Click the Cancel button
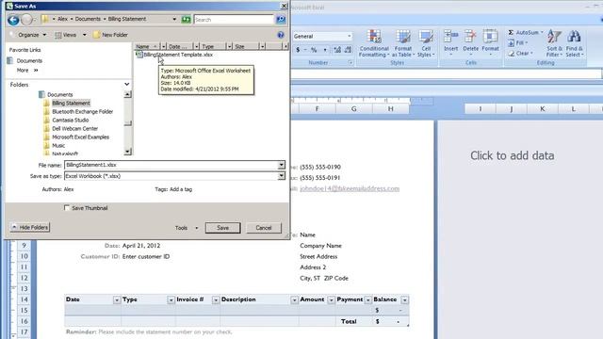 [x=264, y=228]
